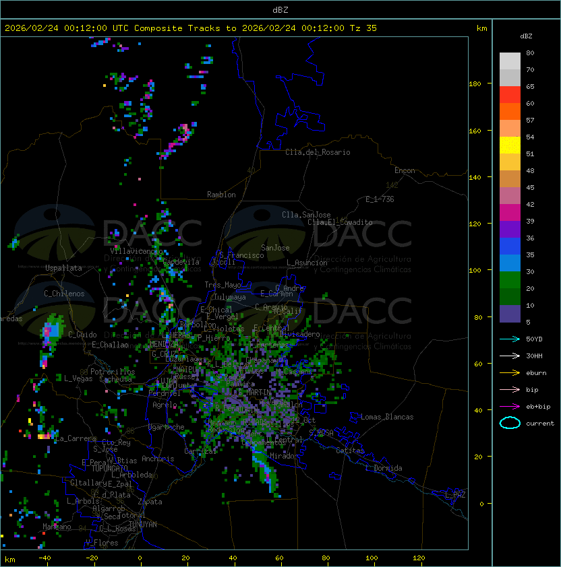Image resolution: width=561 pixels, height=567 pixels.
Task: Click the 'Ugarteche' map label
Action: tap(167, 427)
